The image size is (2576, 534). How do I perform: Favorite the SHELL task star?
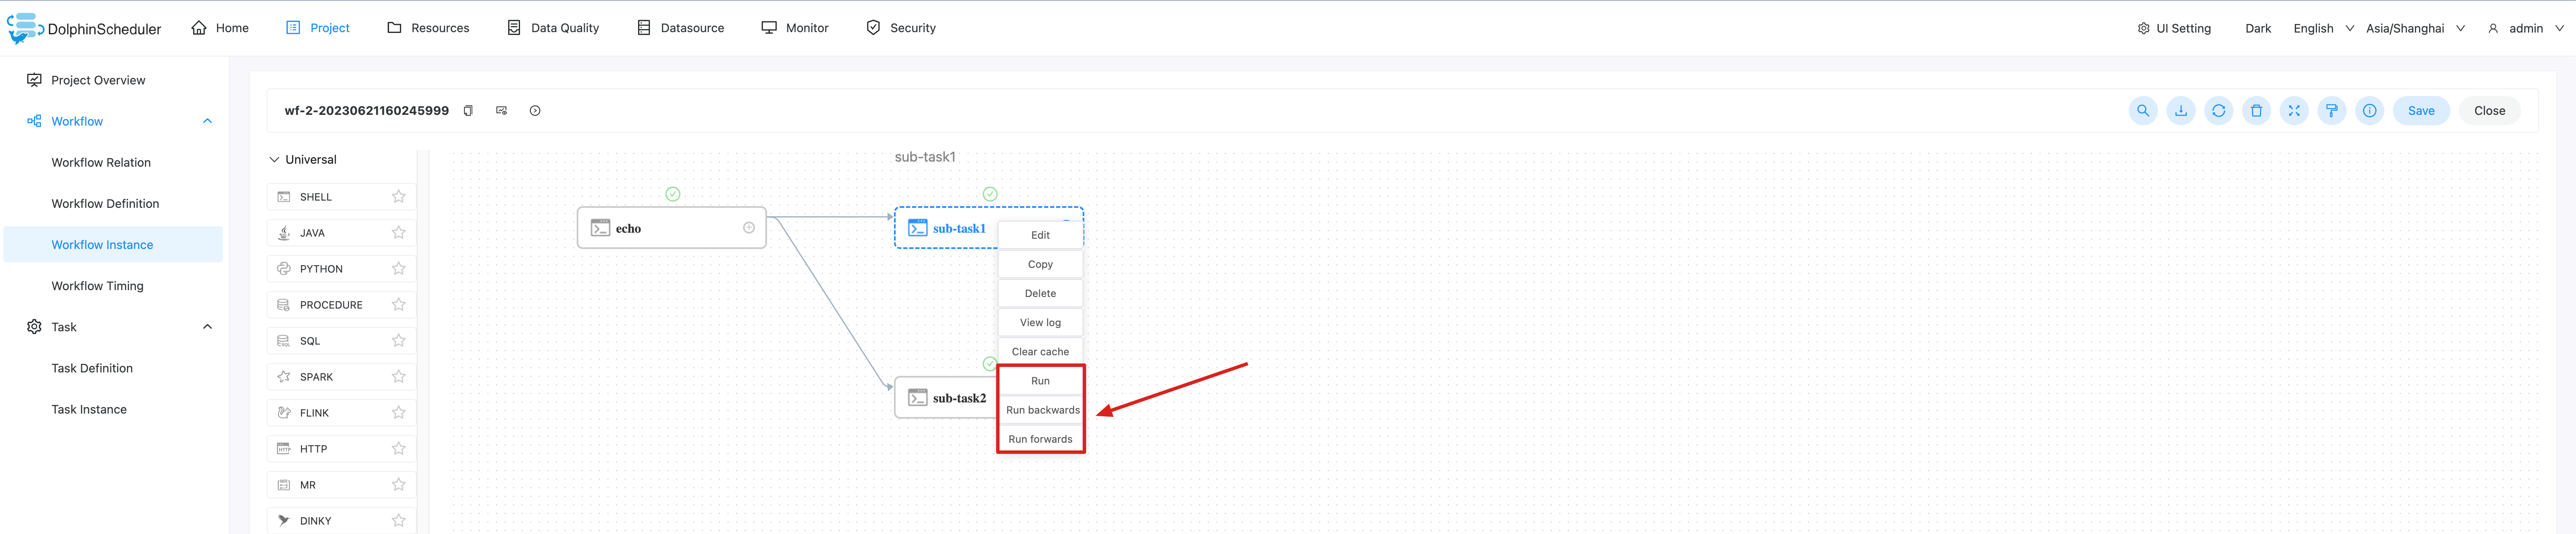point(398,197)
